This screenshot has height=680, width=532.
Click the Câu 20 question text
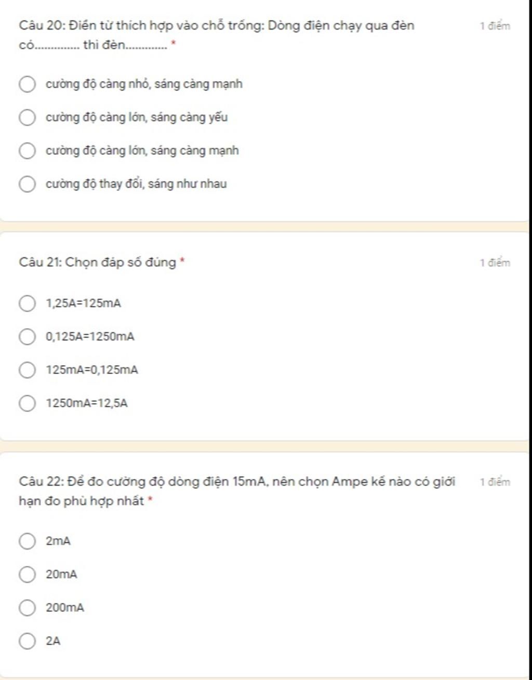pos(217,35)
